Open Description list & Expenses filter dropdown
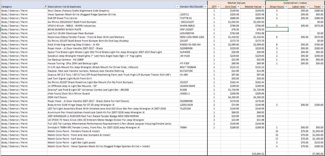 pos(177,7)
